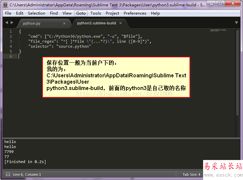Go to next tab with right arrow
Image resolution: width=243 pixels, height=180 pixels.
point(12,23)
